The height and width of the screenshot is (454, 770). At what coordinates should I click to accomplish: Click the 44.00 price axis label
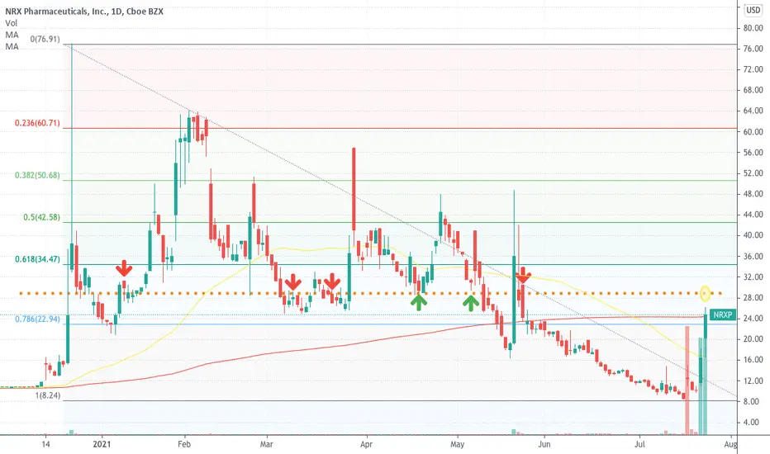(x=753, y=215)
